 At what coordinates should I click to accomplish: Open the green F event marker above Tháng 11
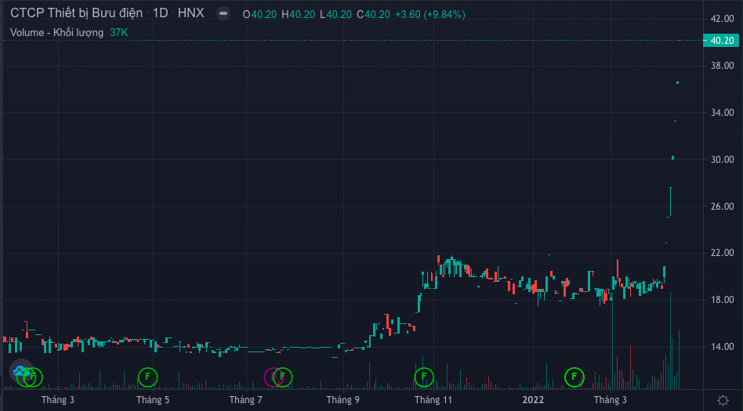423,377
